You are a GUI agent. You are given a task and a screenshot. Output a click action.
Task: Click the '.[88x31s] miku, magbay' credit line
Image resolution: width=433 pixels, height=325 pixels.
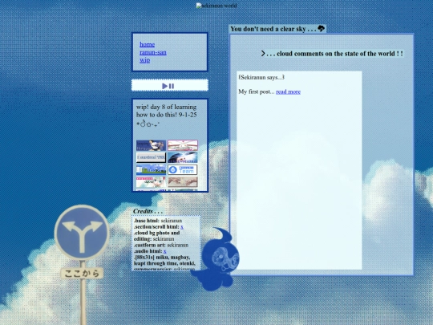click(161, 258)
